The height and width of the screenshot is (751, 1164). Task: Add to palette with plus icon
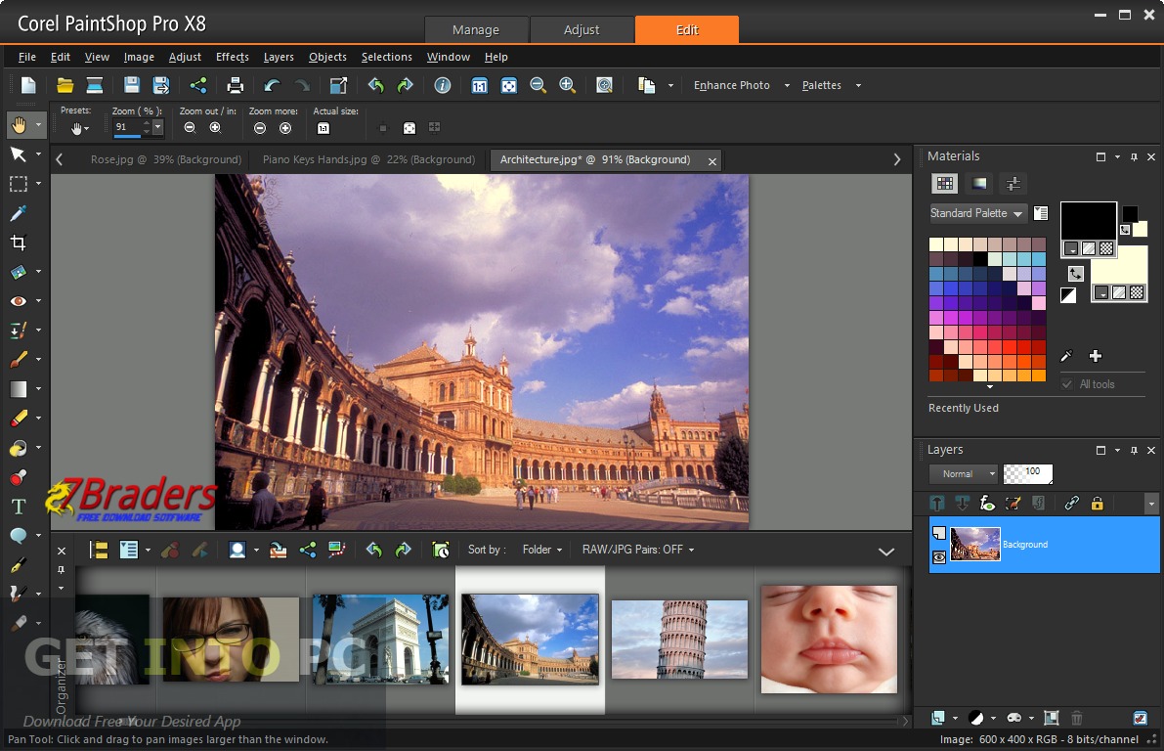[x=1095, y=356]
